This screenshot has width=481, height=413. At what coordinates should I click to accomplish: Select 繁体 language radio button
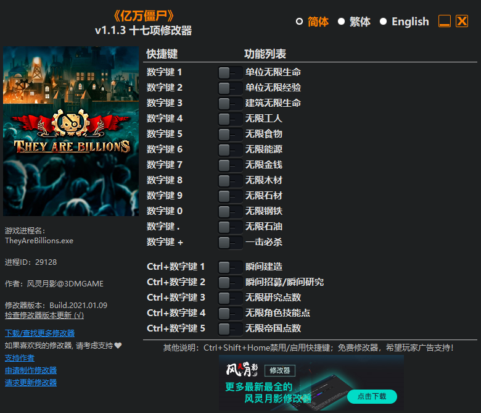[341, 22]
